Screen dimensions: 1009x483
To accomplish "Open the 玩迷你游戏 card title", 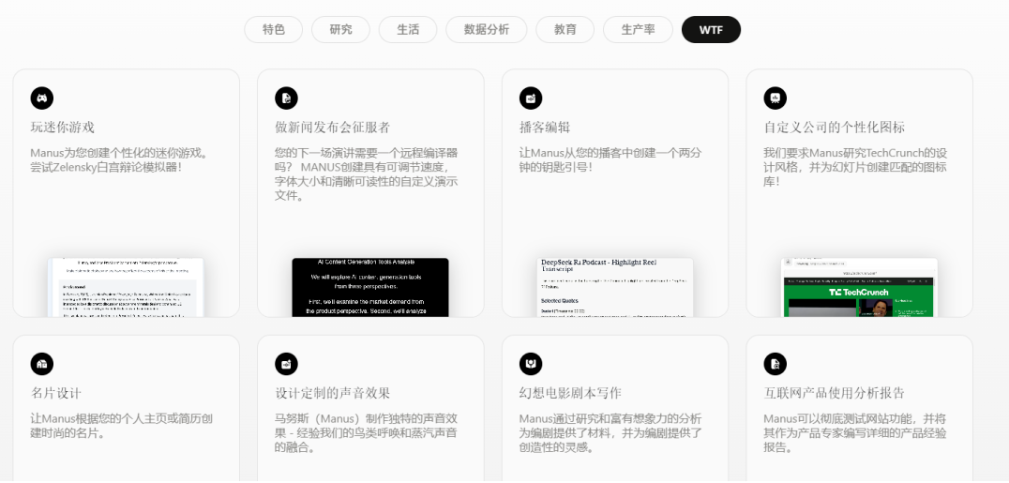I will pyautogui.click(x=63, y=128).
